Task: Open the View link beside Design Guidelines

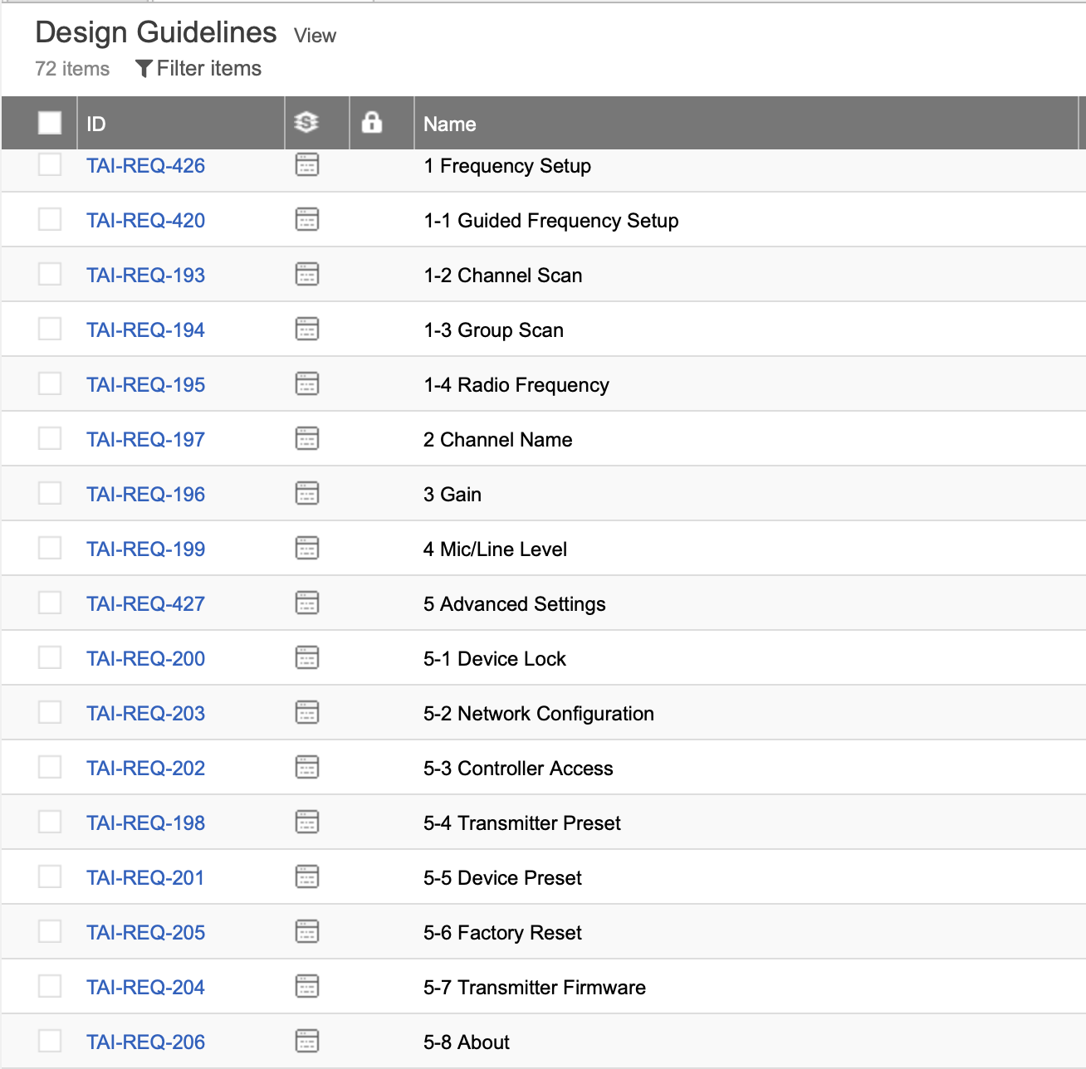Action: click(315, 36)
